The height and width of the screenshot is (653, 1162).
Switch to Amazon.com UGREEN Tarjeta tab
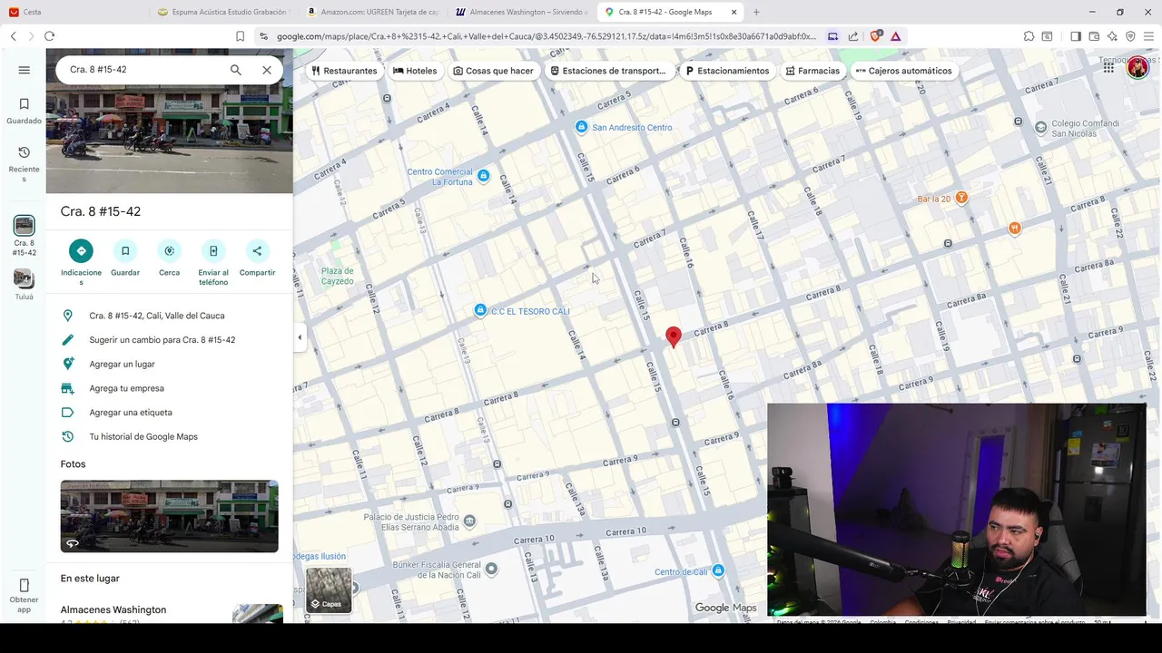pyautogui.click(x=372, y=12)
